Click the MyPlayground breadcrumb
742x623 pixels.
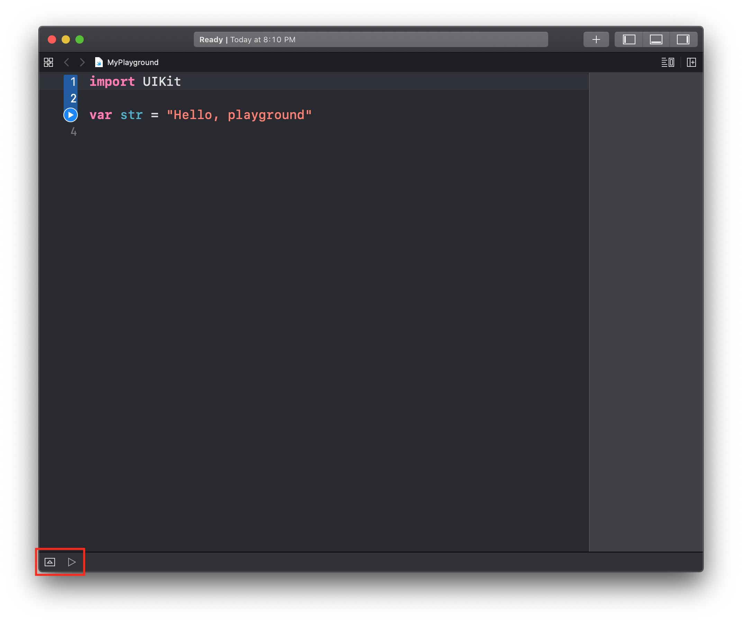pos(133,63)
